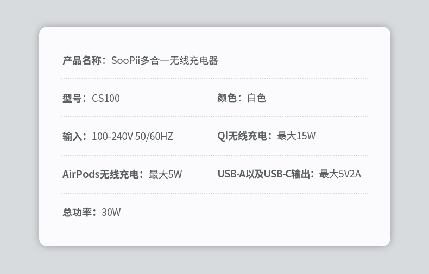
Task: Select the SooPii多合一无线充电器 product name text
Action: click(165, 61)
